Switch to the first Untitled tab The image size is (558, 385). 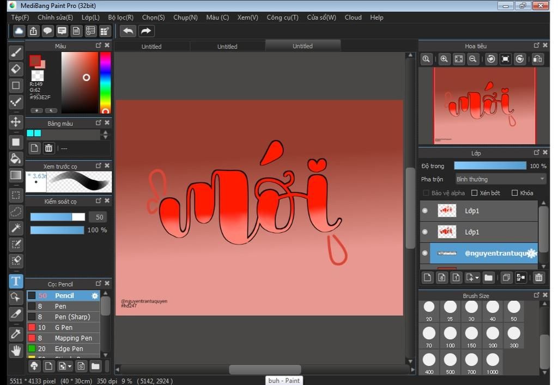(x=151, y=47)
